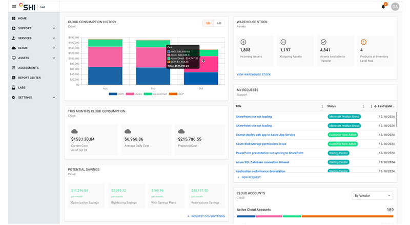Screen dimensions: 410x225
Task: Click the My Requests table scrollbar
Action: coord(396,120)
